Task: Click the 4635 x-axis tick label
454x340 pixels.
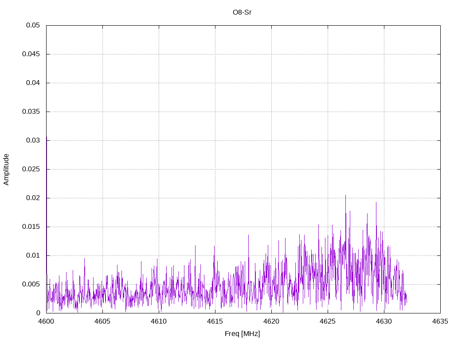Action: click(x=440, y=321)
